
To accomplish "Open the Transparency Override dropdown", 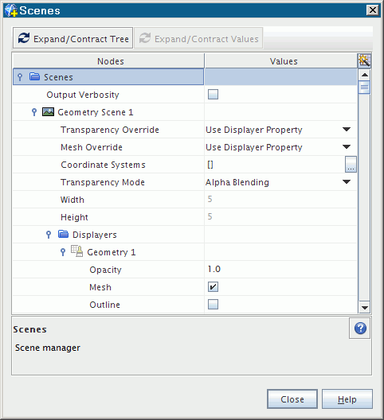I will click(347, 130).
